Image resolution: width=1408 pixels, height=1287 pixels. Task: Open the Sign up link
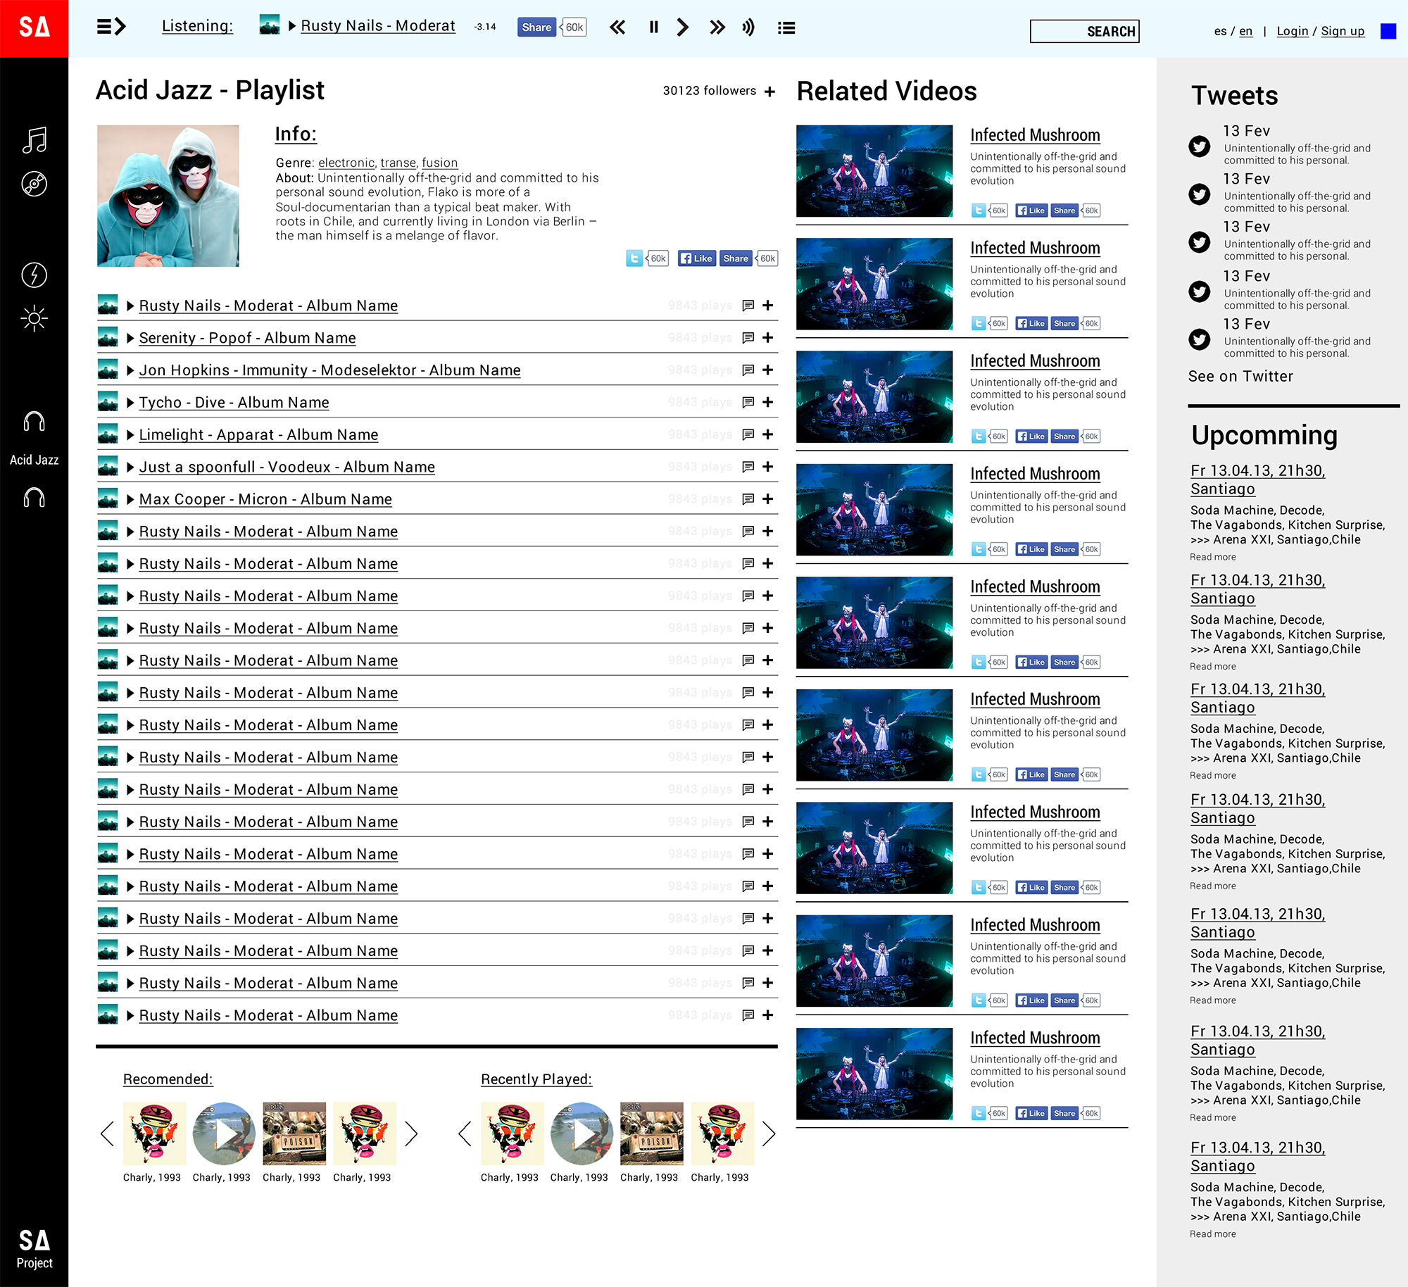pos(1343,31)
